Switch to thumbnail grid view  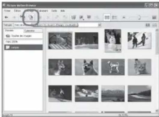(107, 17)
